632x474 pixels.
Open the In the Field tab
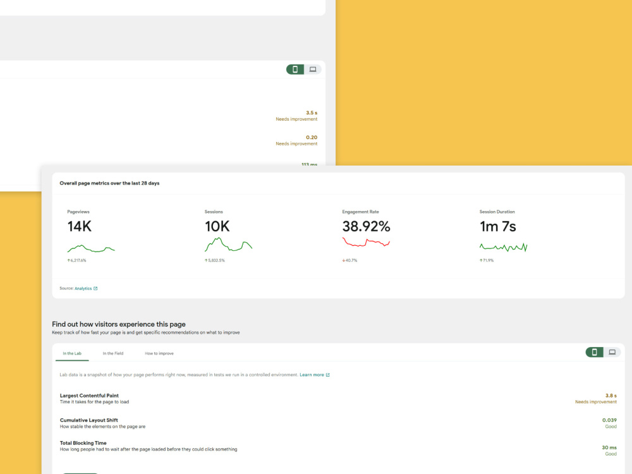tap(113, 353)
